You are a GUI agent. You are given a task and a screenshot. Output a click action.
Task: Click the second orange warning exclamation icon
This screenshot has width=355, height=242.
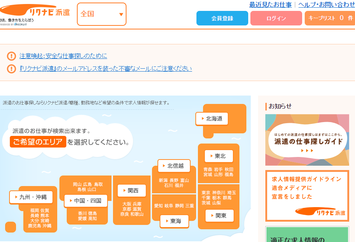tap(11, 69)
